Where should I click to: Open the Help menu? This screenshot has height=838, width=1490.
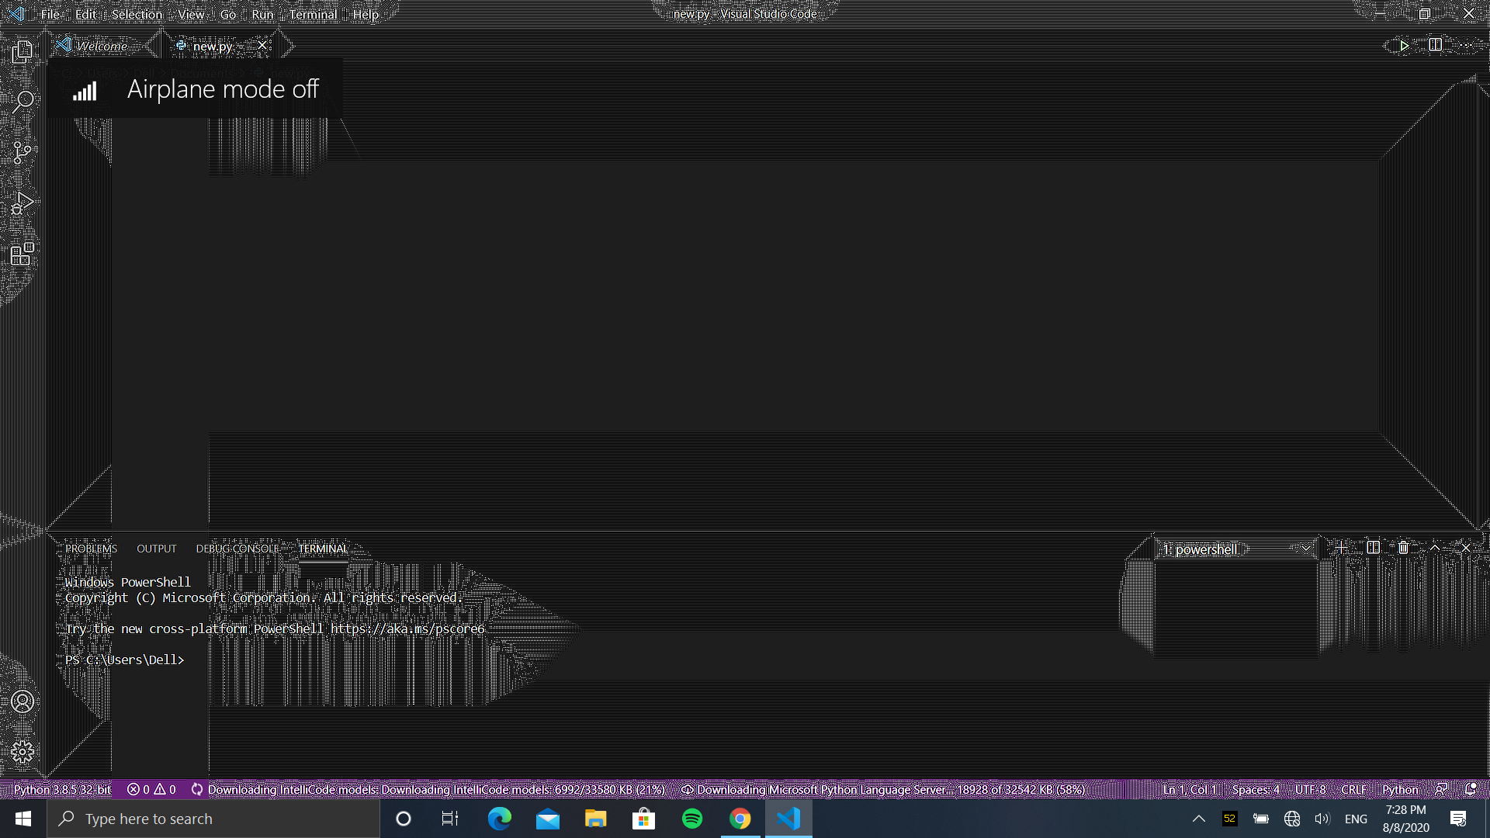tap(366, 14)
